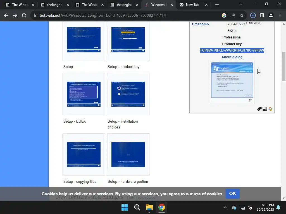
Task: Open the Setup thumbnail image
Action: tap(84, 40)
